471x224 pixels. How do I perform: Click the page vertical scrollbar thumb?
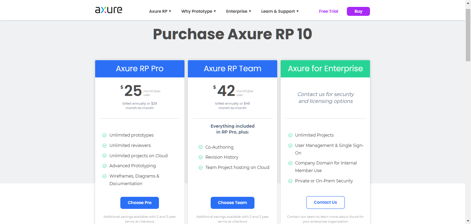click(468, 34)
